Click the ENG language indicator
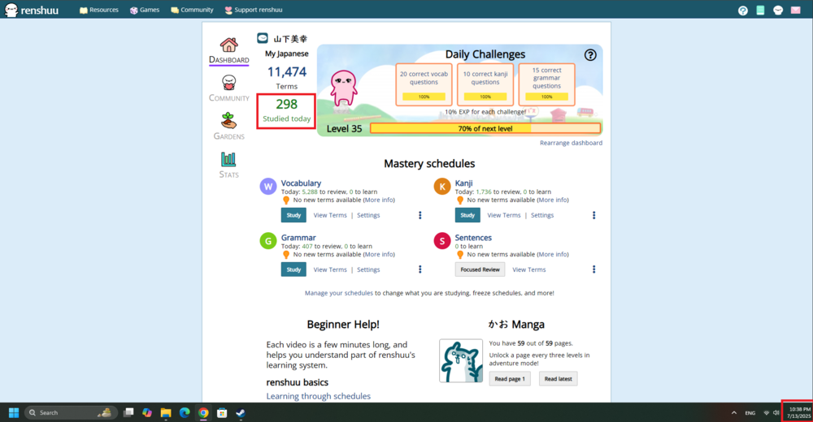Viewport: 813px width, 422px height. tap(750, 413)
